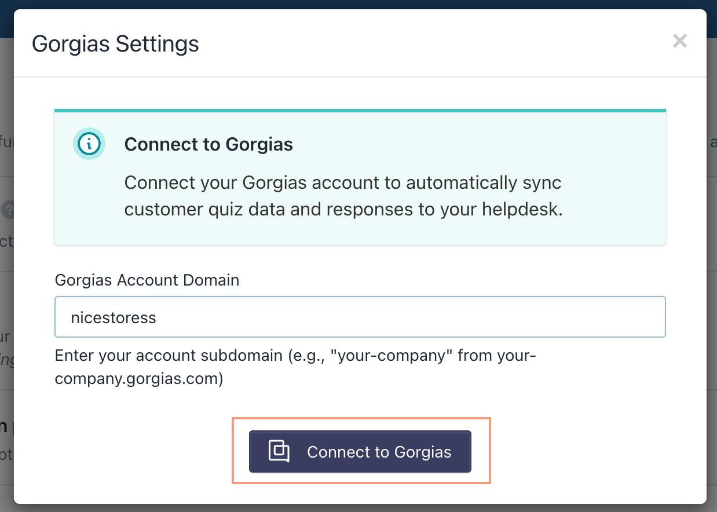The image size is (717, 512).
Task: Click the Gorgias Account Domain label
Action: click(x=147, y=280)
